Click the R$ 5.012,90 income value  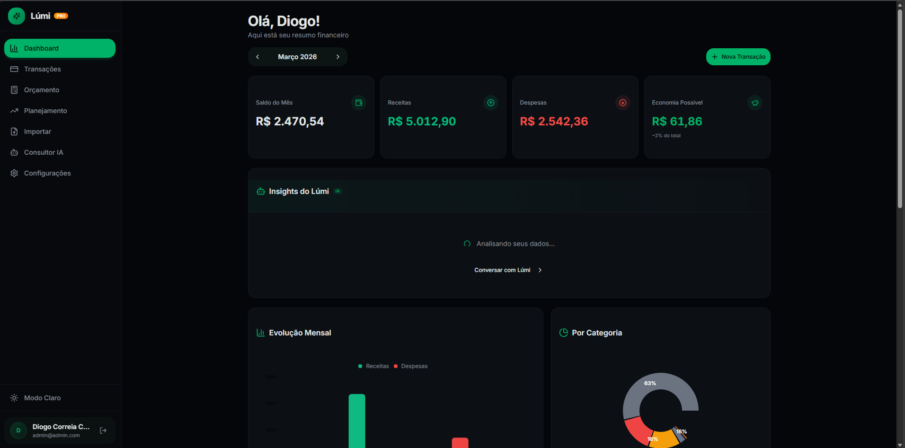[422, 122]
